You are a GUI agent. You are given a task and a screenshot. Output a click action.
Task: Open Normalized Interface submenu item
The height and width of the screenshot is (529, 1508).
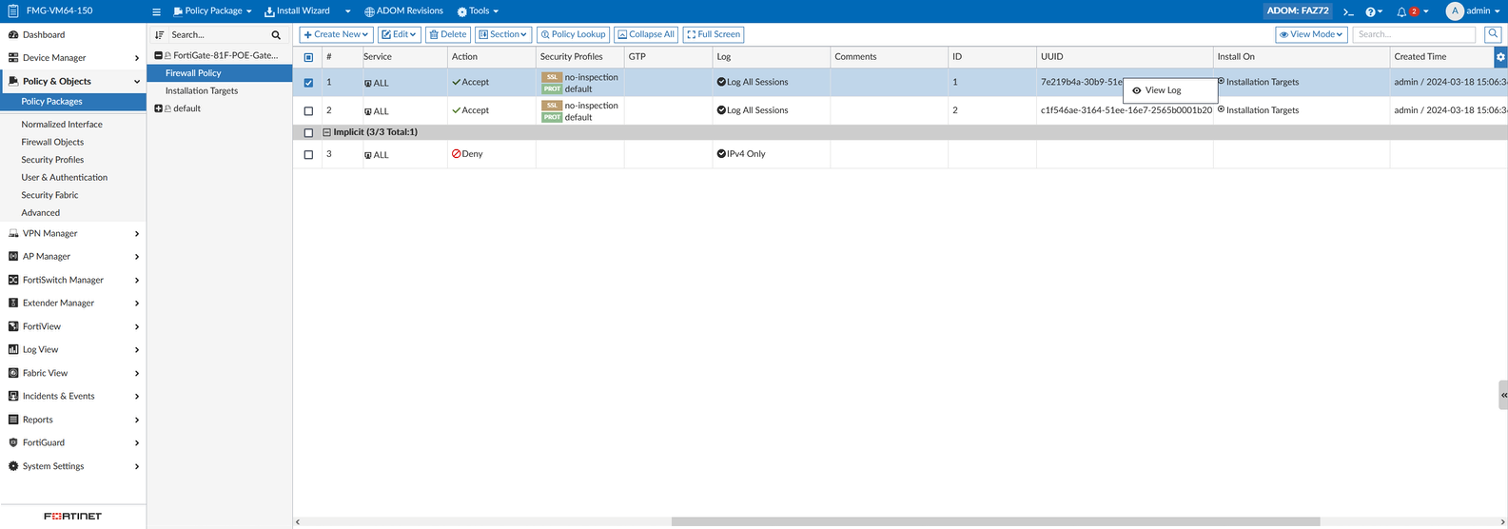coord(62,125)
